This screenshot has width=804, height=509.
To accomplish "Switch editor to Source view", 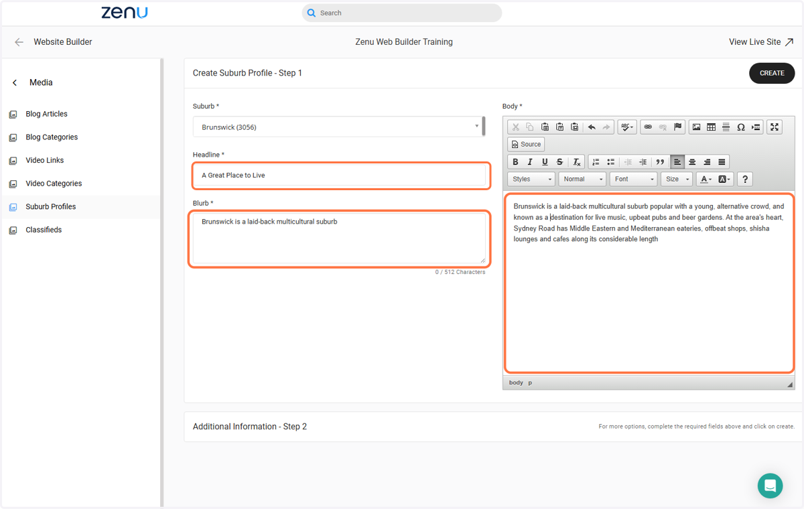I will (x=526, y=144).
